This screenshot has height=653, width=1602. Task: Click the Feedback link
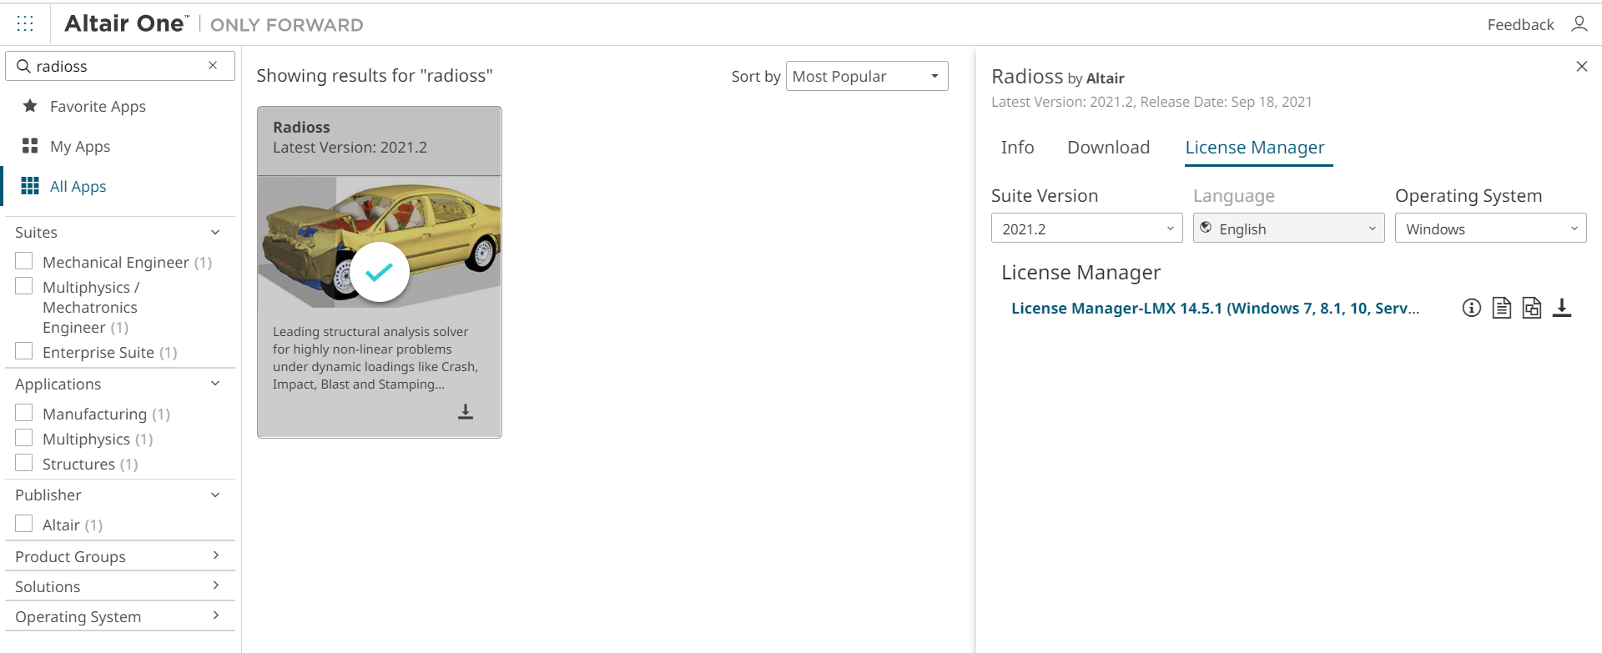point(1520,25)
